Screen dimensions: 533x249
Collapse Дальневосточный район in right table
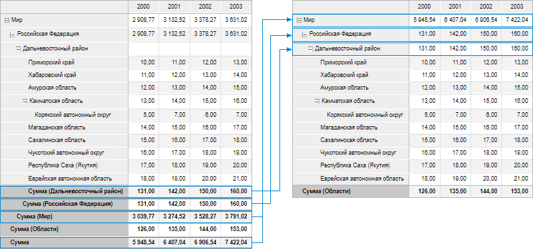[310, 49]
